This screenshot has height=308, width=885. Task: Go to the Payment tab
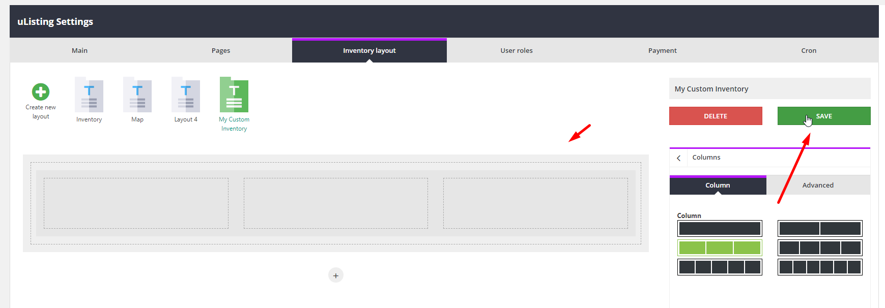click(x=662, y=51)
